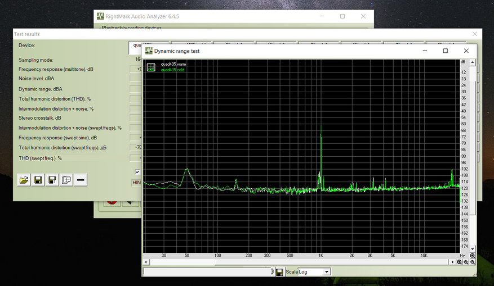Click the HTML report pages icon
494x286 pixels.
click(x=66, y=180)
